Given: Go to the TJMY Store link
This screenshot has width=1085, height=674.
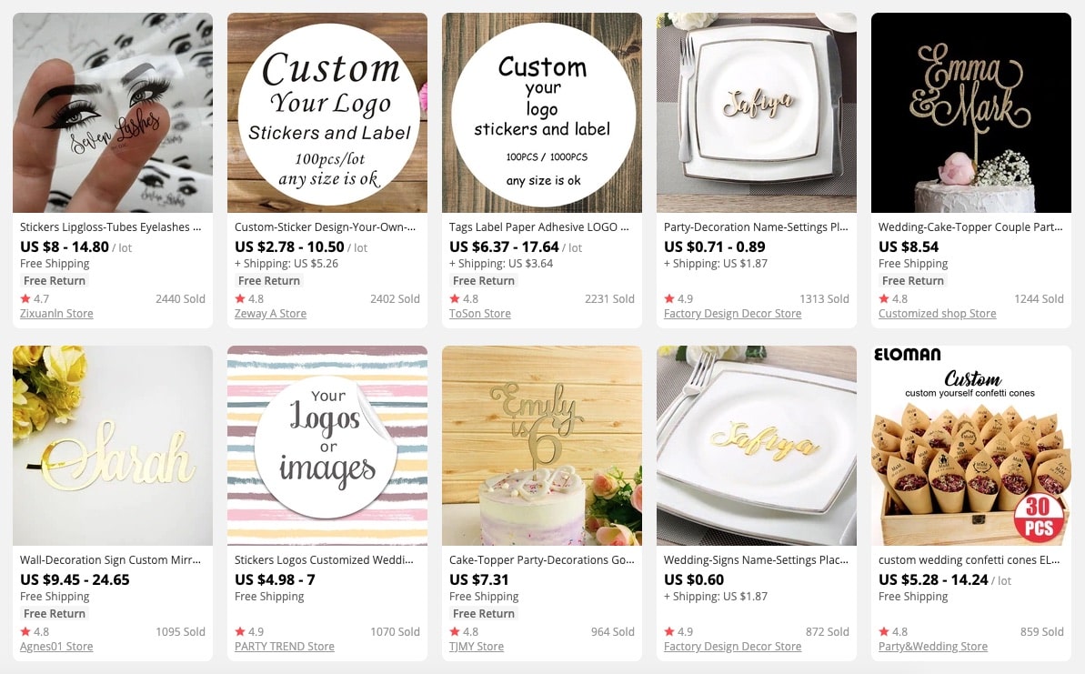Looking at the screenshot, I should [477, 647].
